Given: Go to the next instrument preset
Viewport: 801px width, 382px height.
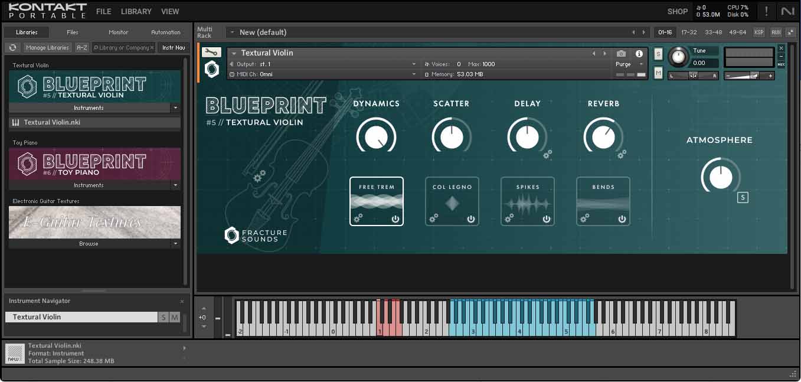Looking at the screenshot, I should coord(604,53).
